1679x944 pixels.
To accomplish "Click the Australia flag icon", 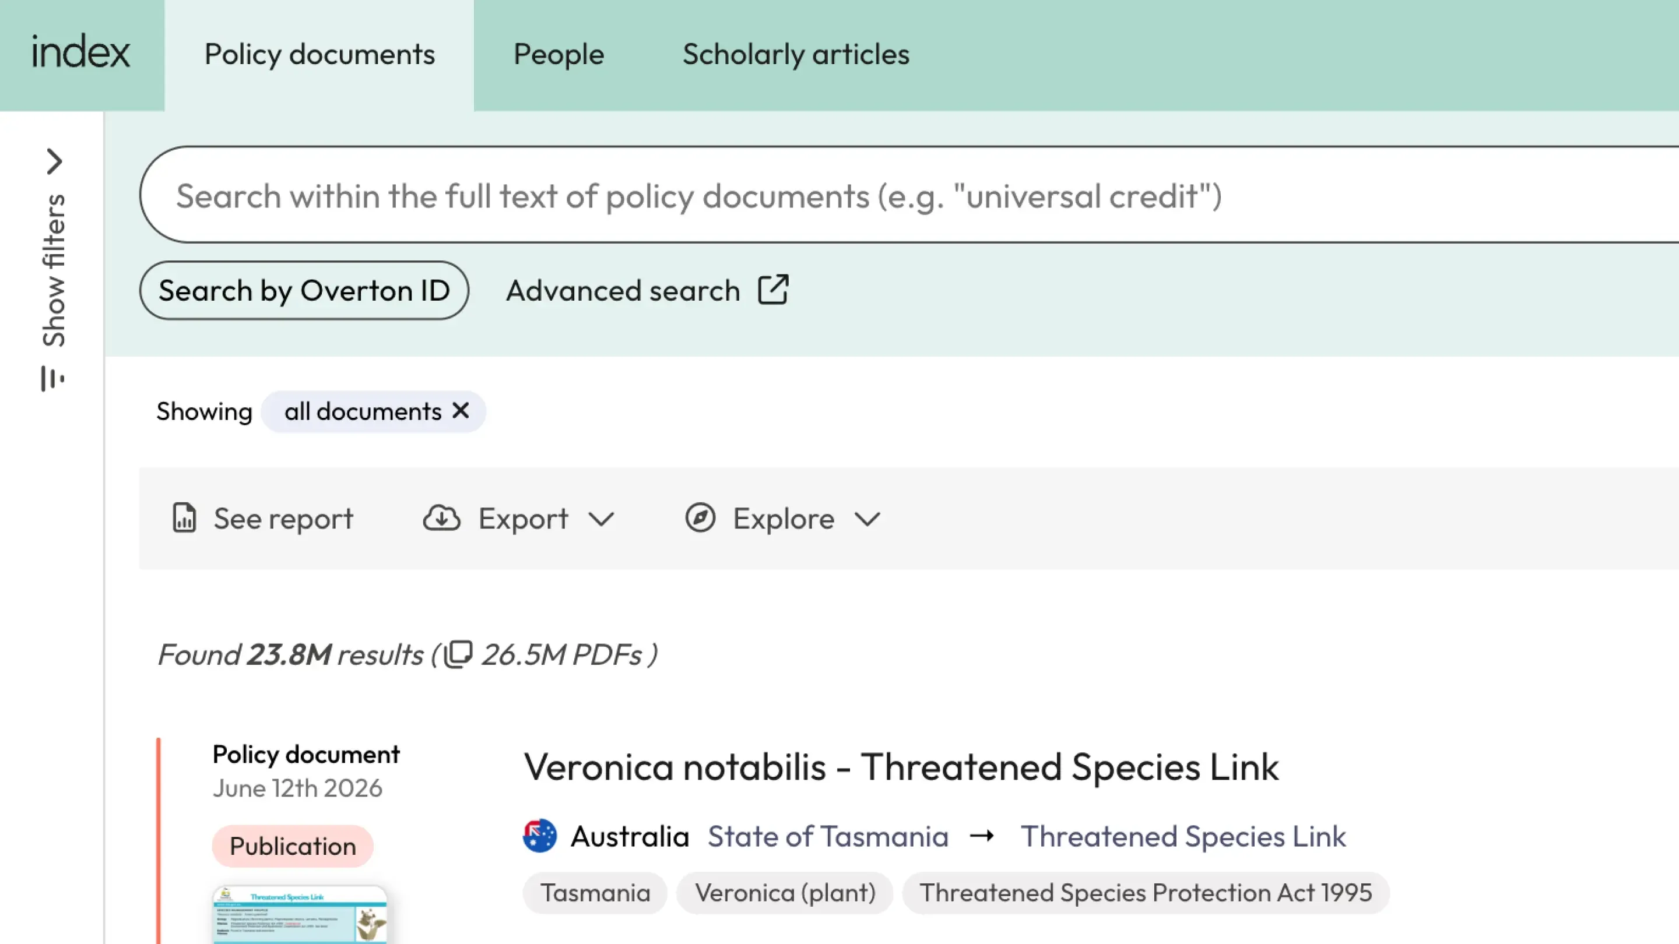I will pyautogui.click(x=540, y=836).
